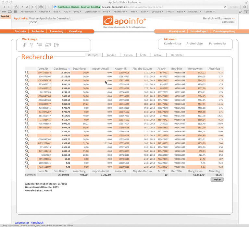
Task: Switch to the Ärzte tab
Action: (143, 55)
